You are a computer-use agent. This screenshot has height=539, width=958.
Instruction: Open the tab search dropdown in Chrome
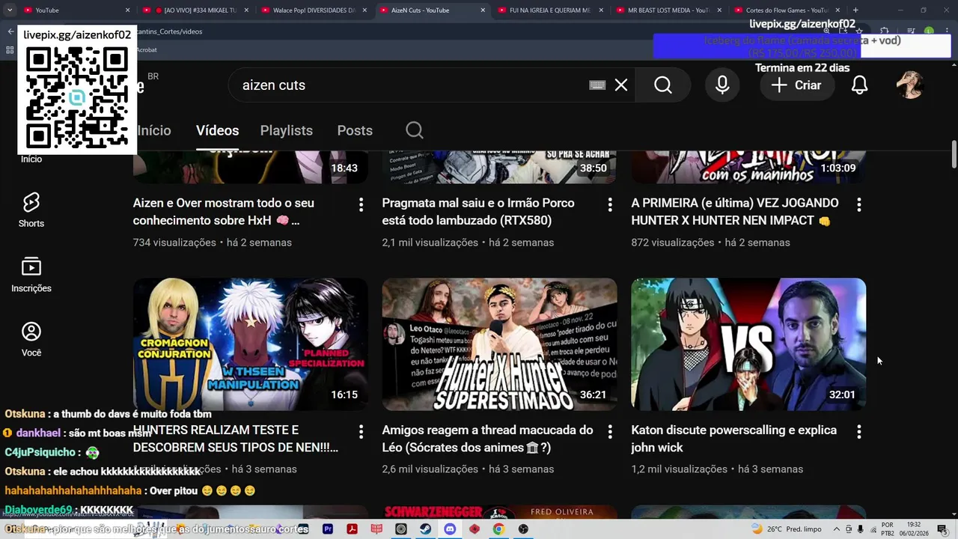tap(10, 10)
